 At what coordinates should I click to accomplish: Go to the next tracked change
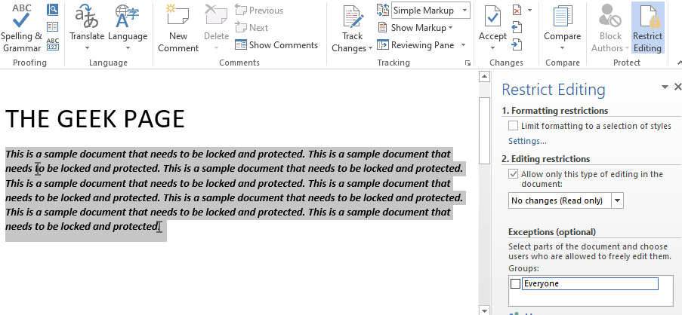tap(517, 44)
